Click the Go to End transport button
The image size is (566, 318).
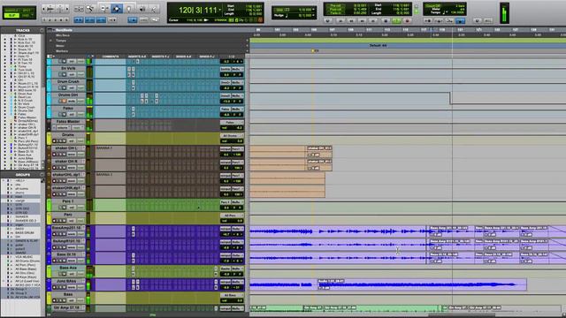[x=373, y=21]
